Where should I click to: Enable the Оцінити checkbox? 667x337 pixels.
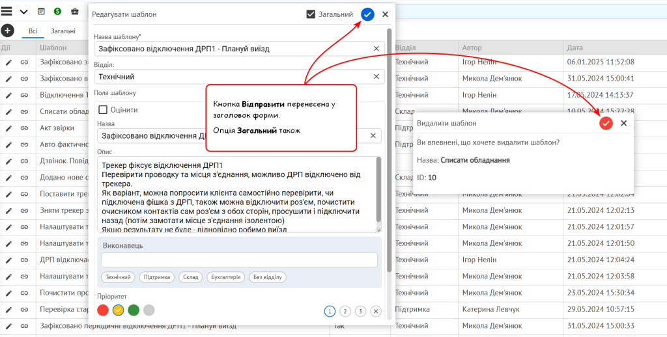[x=102, y=110]
